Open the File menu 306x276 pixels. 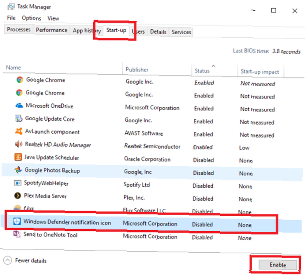[11, 18]
